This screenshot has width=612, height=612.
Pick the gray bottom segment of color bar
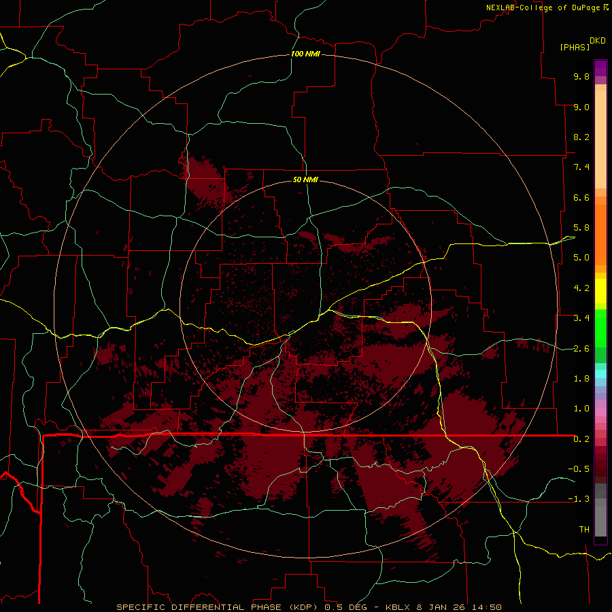600,521
